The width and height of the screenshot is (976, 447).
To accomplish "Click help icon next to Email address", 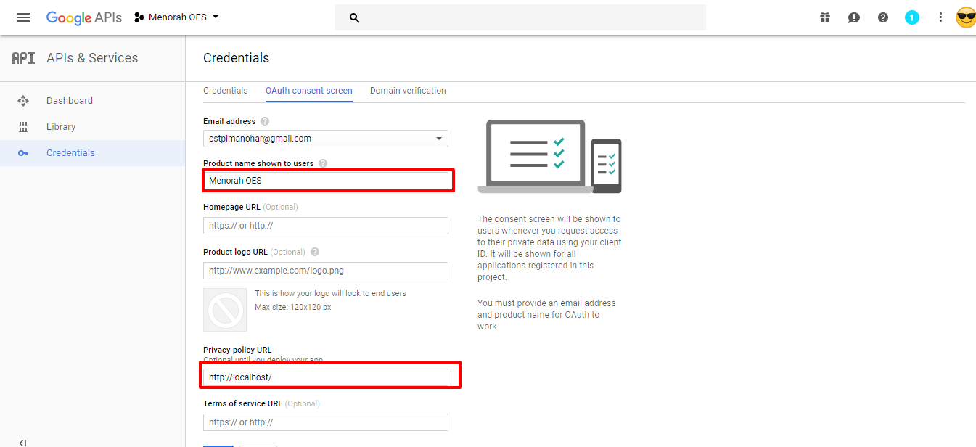I will click(265, 121).
